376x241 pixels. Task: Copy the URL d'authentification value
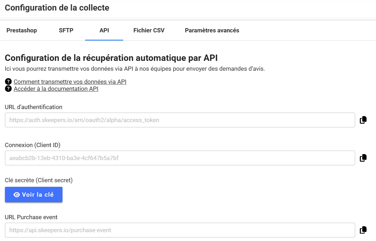click(x=363, y=120)
